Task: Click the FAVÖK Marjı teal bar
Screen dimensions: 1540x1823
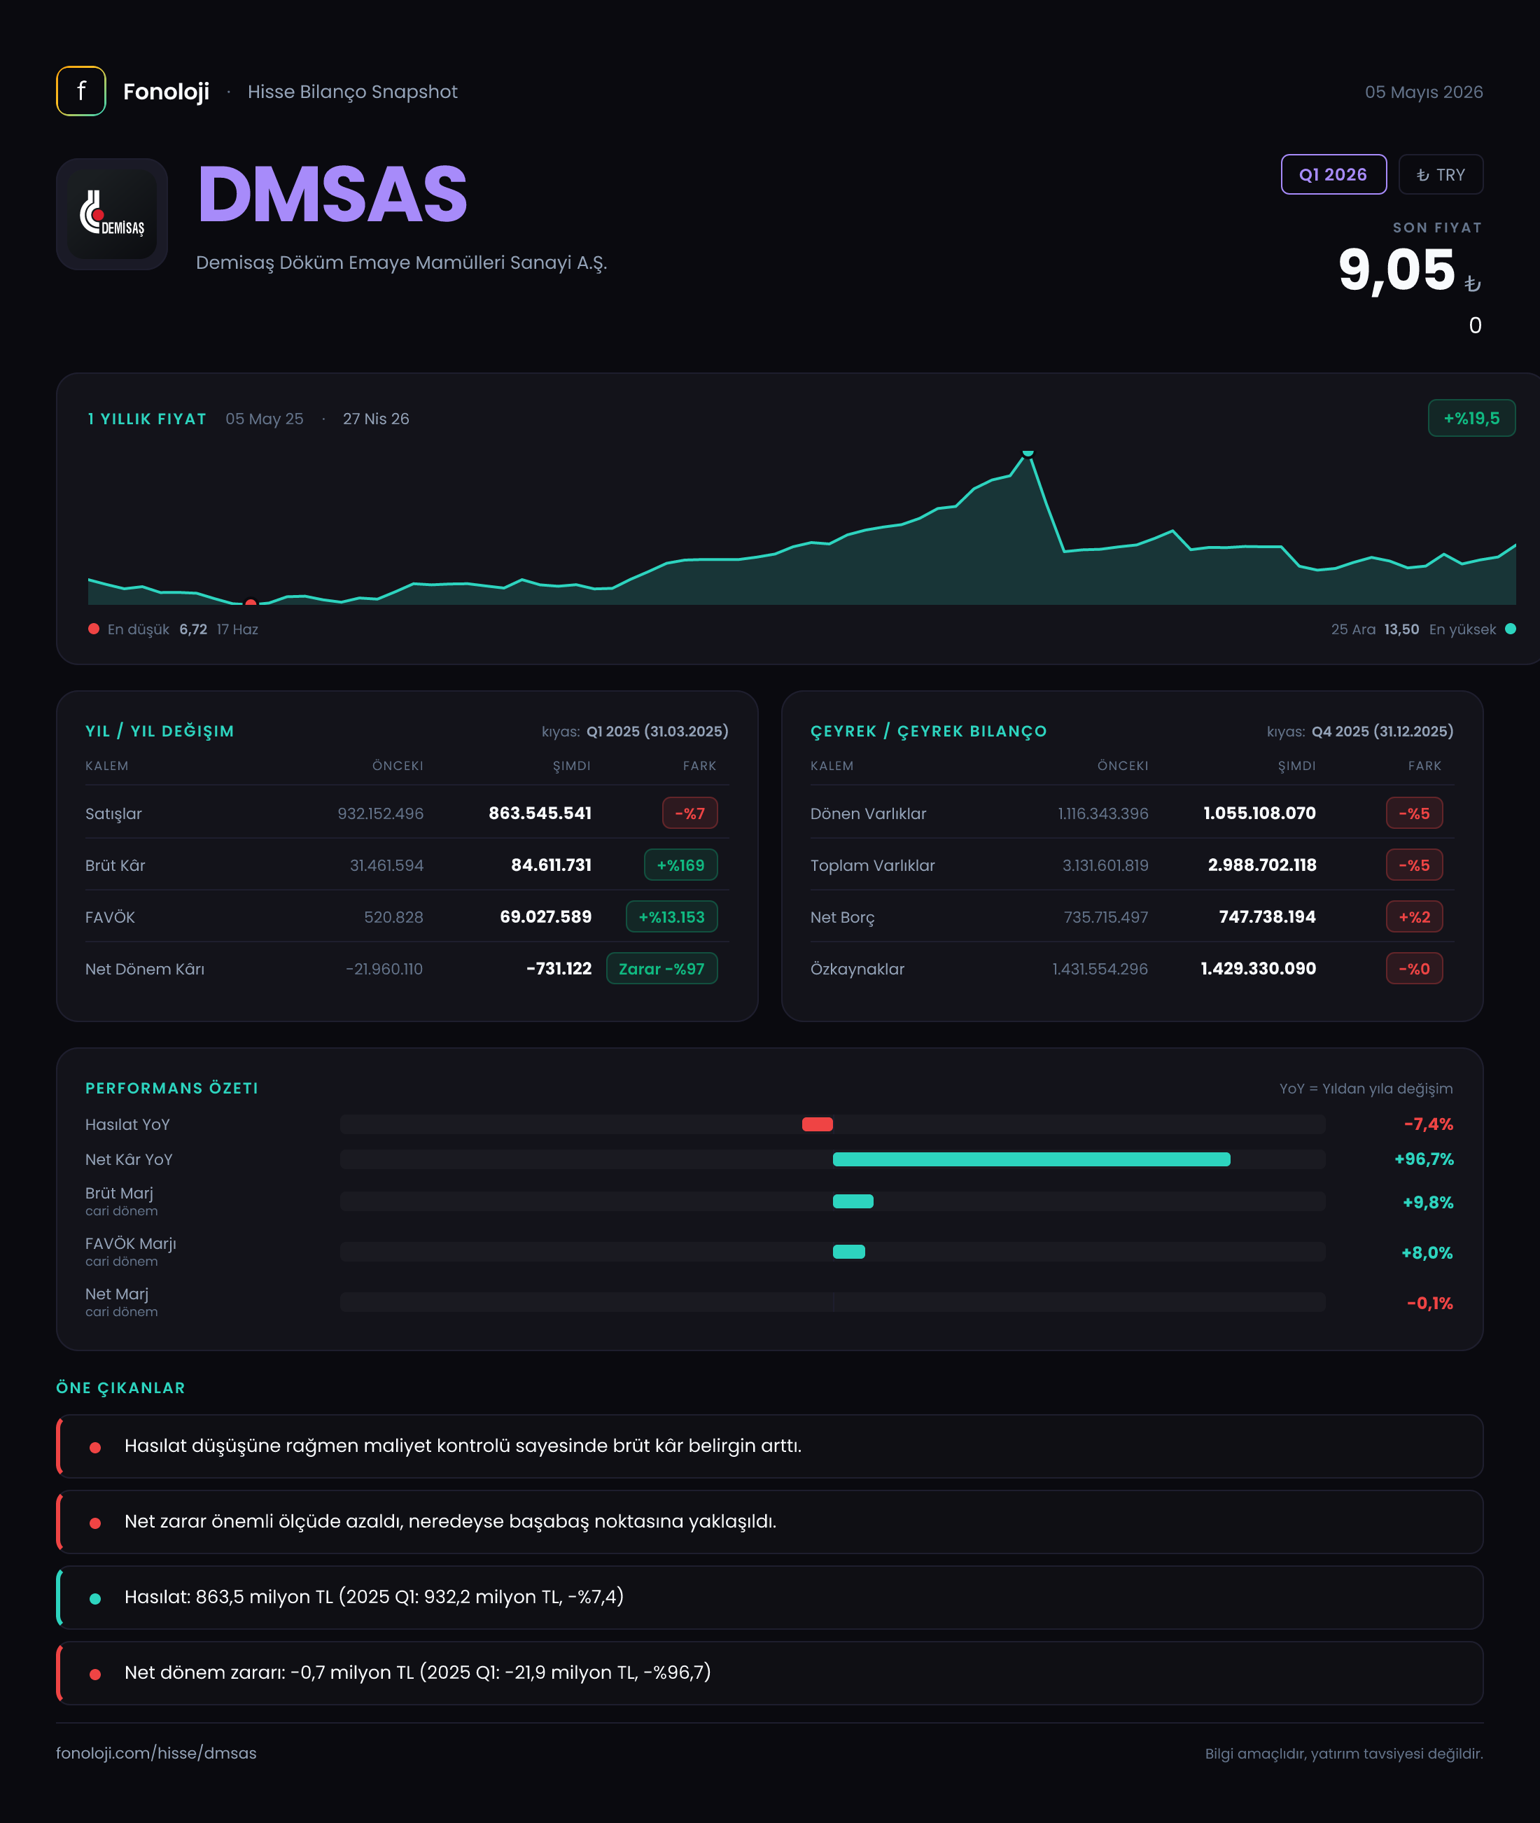Action: tap(848, 1251)
